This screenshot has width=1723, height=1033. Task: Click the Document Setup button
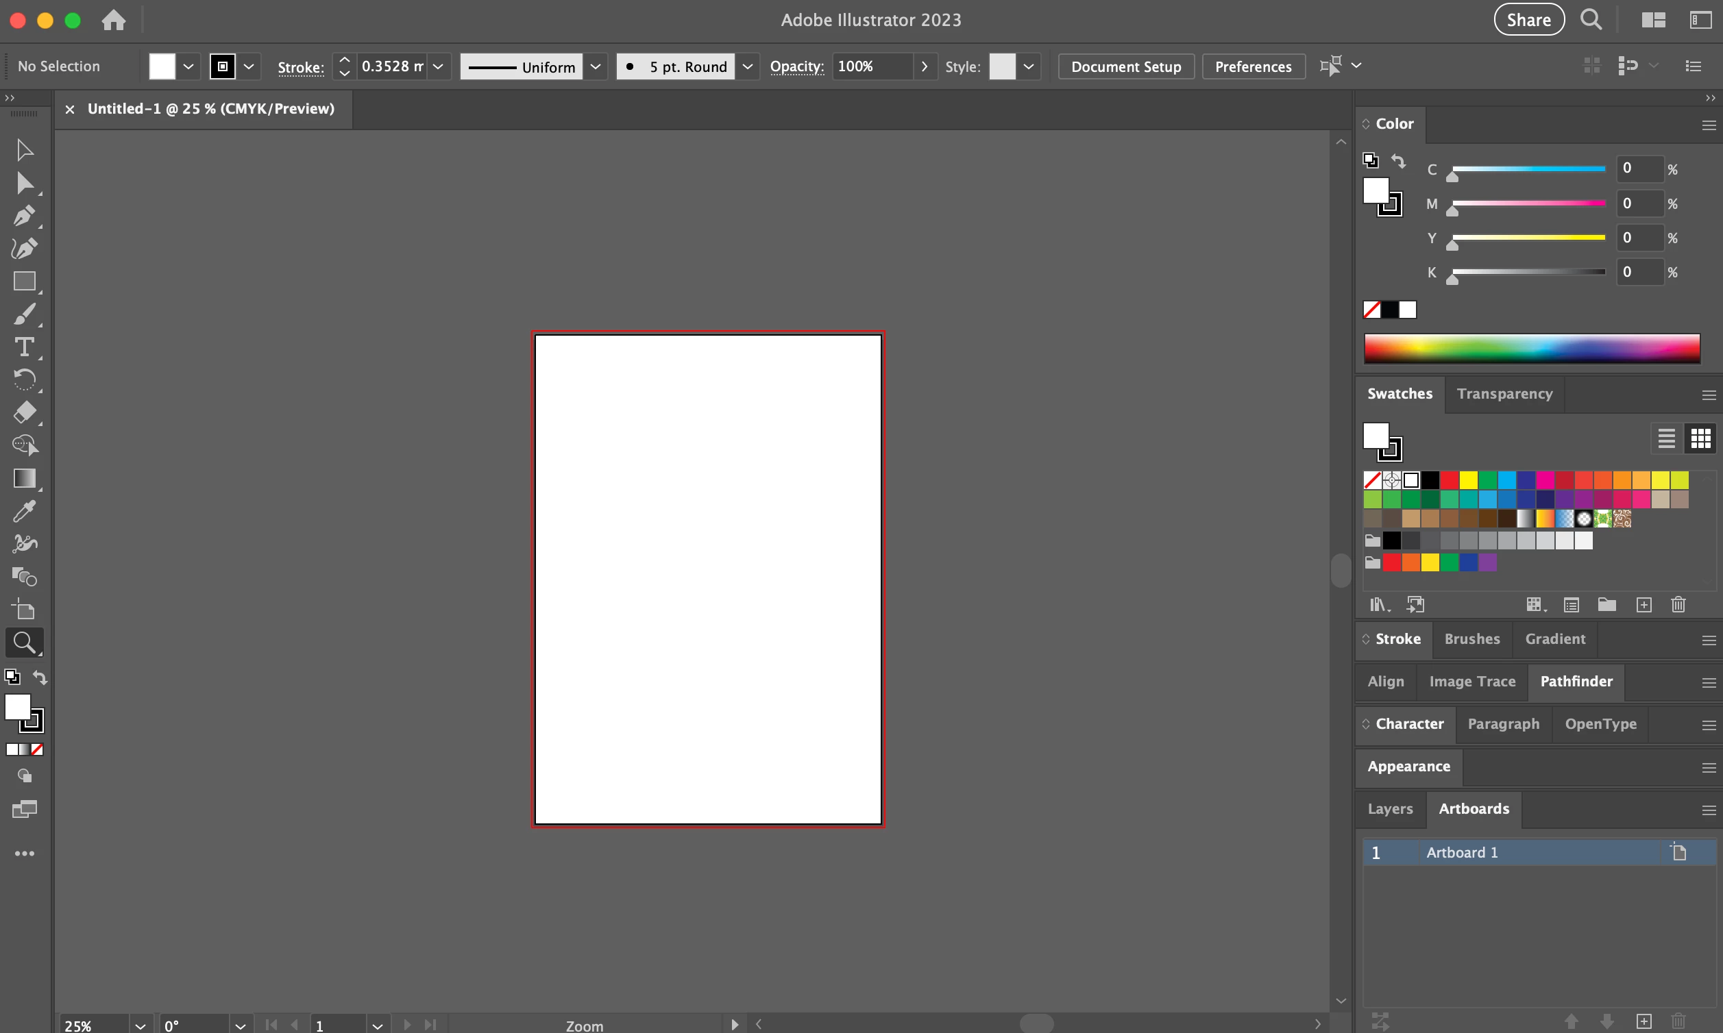point(1125,67)
